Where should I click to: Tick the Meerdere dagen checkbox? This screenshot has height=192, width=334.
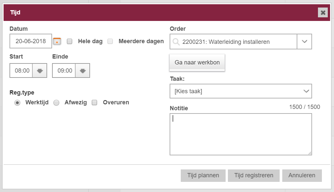pyautogui.click(x=110, y=41)
